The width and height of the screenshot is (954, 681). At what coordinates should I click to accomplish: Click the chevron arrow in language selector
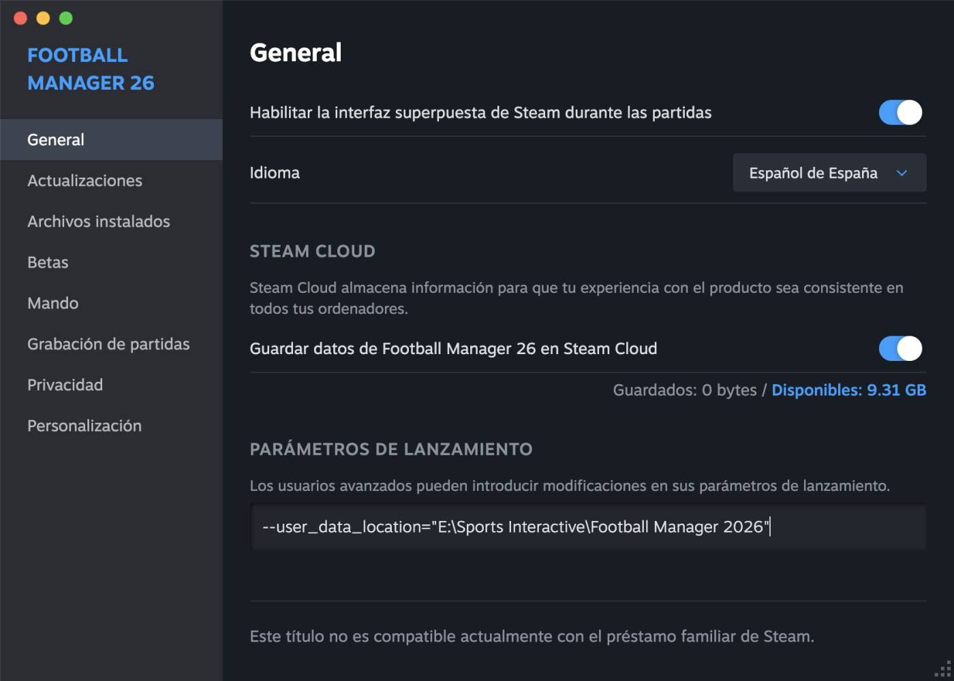[902, 173]
